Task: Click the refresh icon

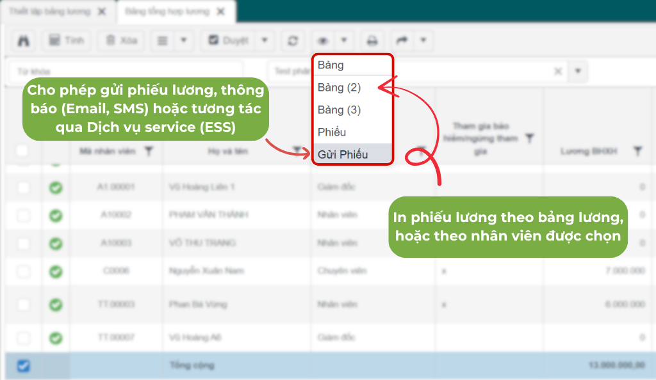Action: pyautogui.click(x=293, y=40)
